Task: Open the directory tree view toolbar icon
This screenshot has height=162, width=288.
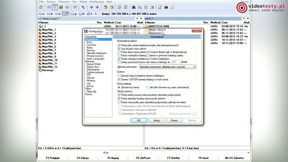Action: tap(67, 7)
